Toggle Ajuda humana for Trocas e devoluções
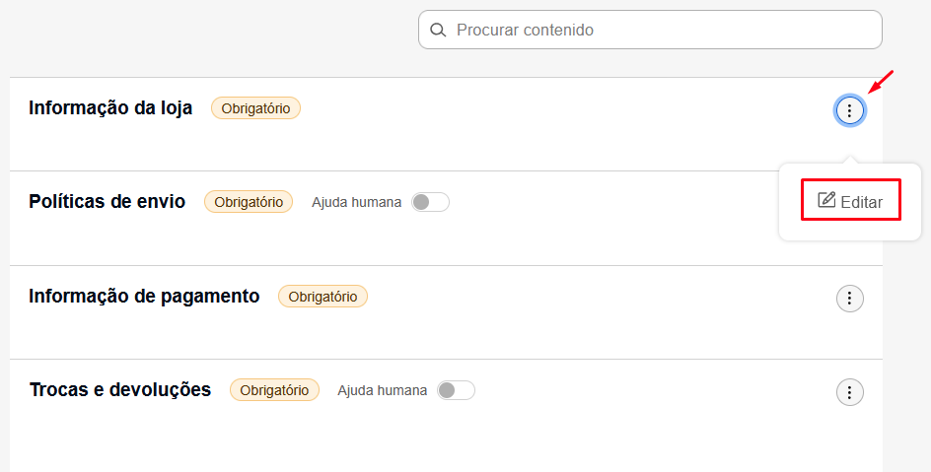 pos(456,390)
